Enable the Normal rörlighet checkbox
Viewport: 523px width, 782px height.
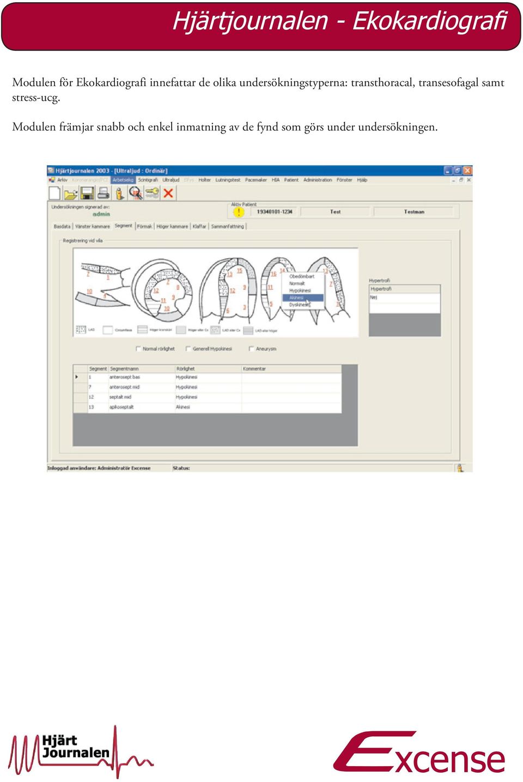click(138, 349)
